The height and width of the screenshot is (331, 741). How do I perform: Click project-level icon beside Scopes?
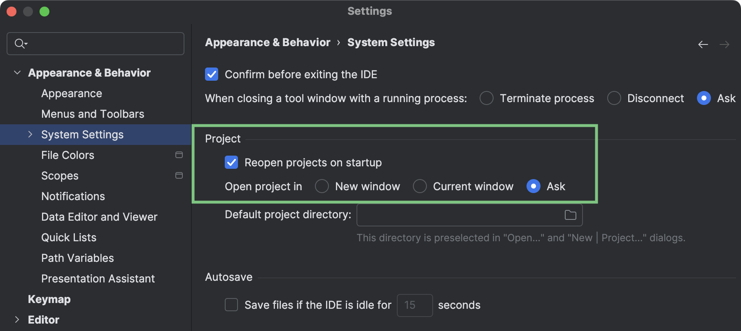pos(179,175)
